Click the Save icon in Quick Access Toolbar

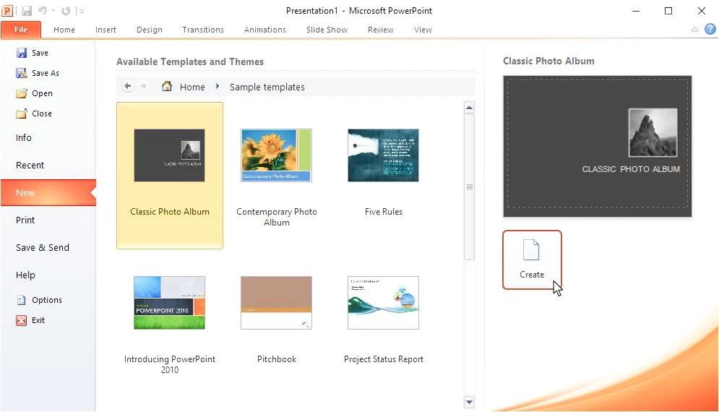pos(27,11)
